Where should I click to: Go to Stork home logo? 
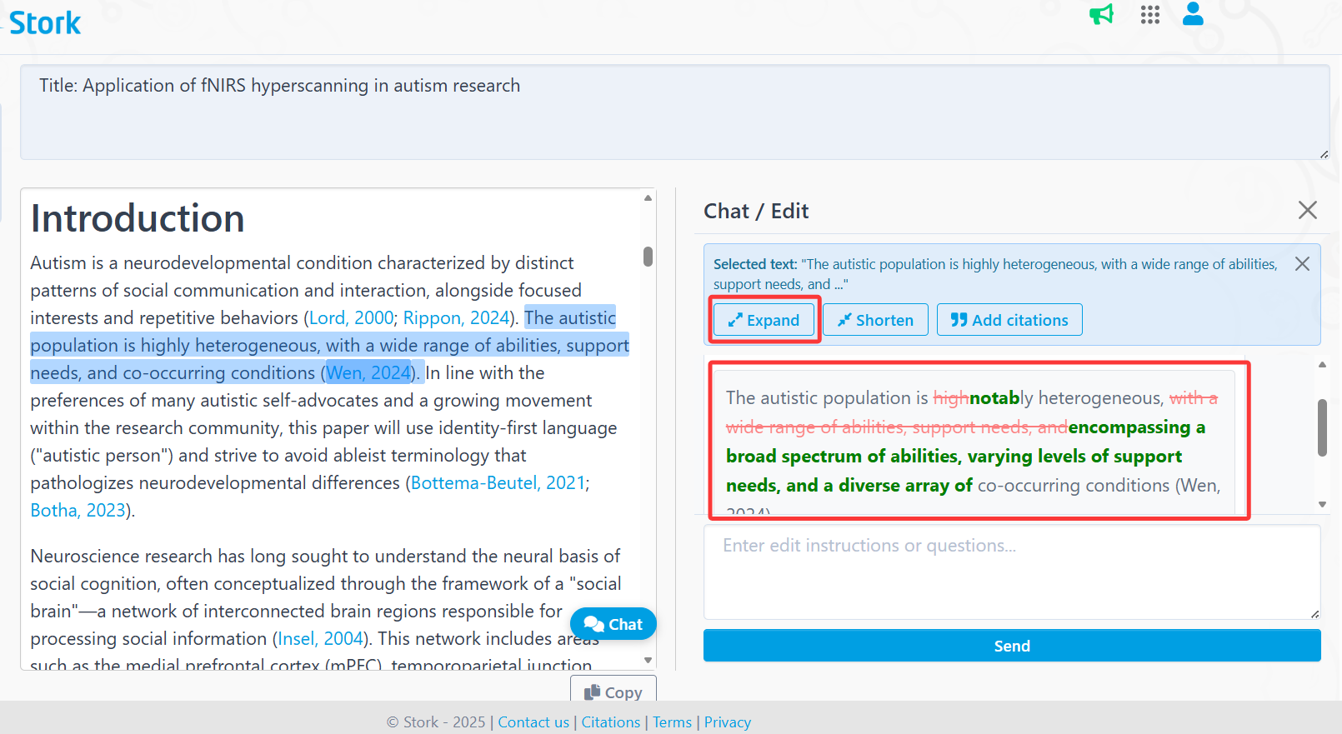[x=45, y=23]
